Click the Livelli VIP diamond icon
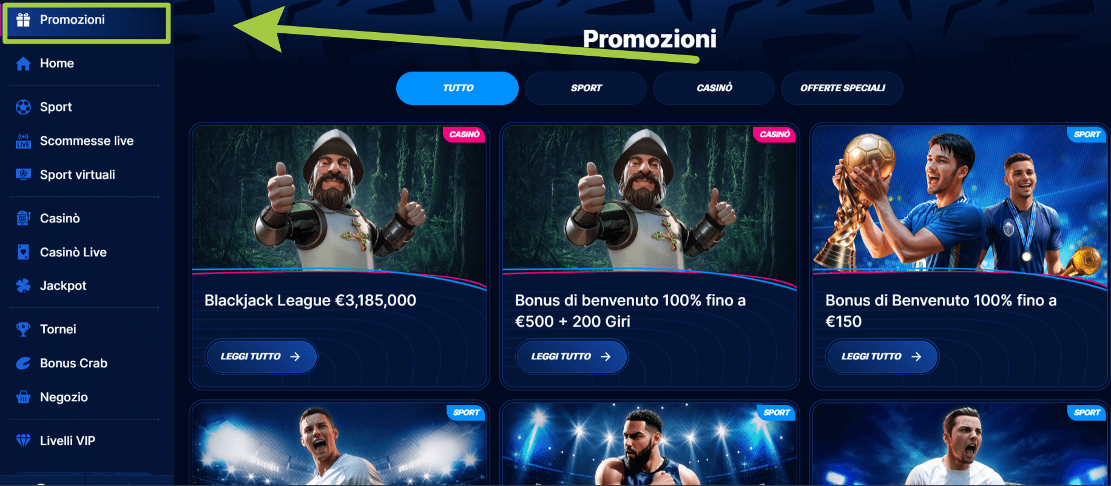 coord(23,441)
